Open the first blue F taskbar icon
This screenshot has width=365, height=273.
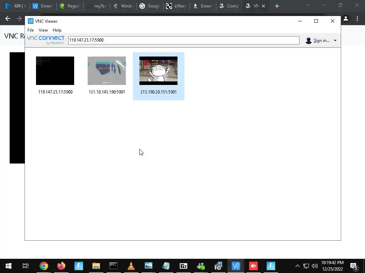click(x=79, y=266)
